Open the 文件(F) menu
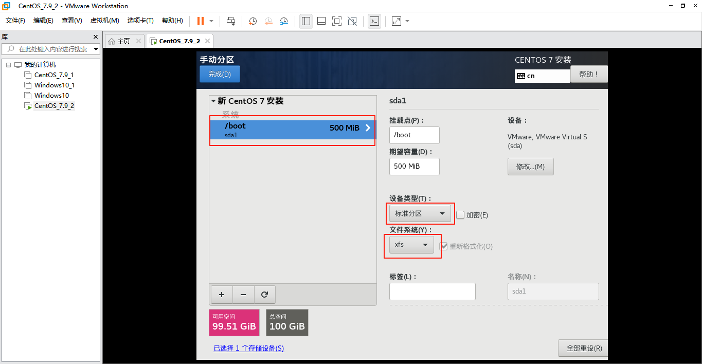Viewport: 702px width, 364px height. click(15, 21)
